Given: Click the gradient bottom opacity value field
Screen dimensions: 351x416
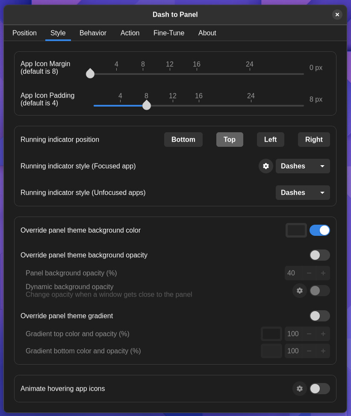Looking at the screenshot, I should tap(293, 351).
